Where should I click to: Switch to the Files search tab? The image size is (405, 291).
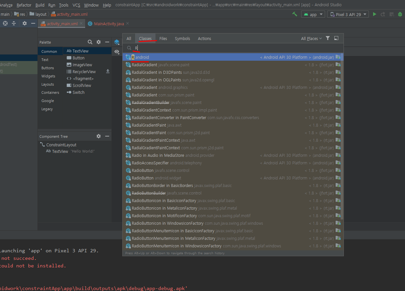163,38
